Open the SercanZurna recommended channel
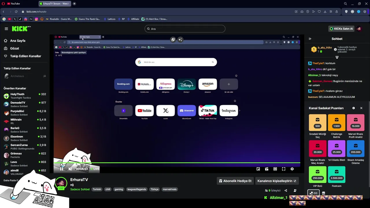This screenshot has height=208, width=370. [x=25, y=147]
